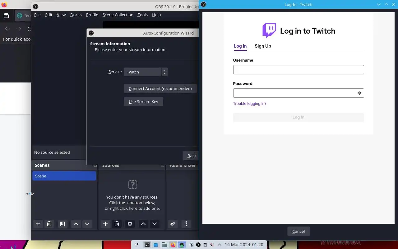The height and width of the screenshot is (249, 398).
Task: Open the View menu in OBS
Action: pos(61,15)
